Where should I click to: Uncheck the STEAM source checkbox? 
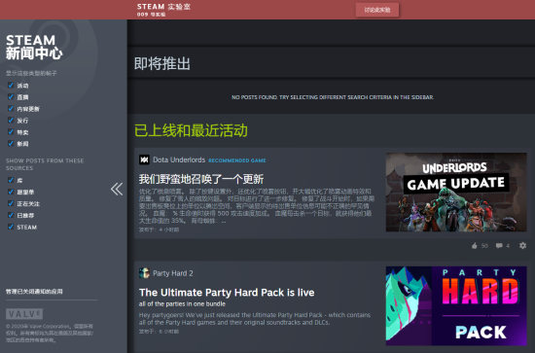coord(11,227)
